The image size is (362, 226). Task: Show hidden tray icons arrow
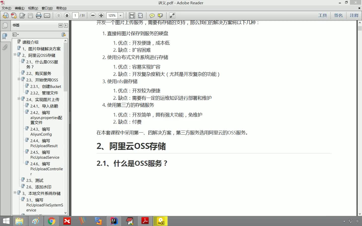point(344,221)
